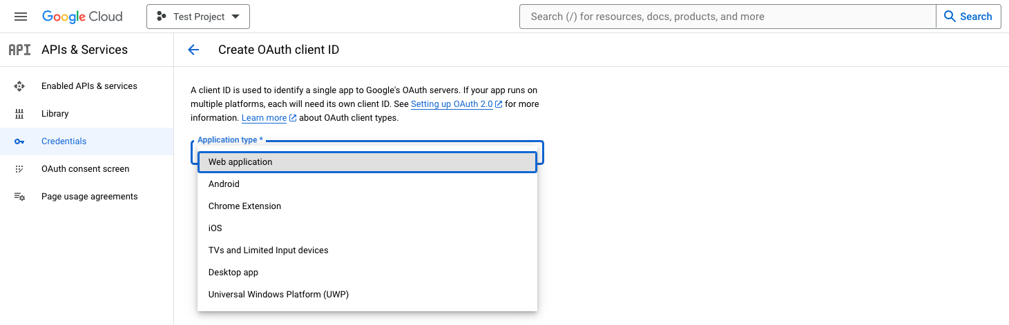Screen dimensions: 1009x325
Task: Click the back arrow beside Create OAuth client ID
Action: [193, 50]
